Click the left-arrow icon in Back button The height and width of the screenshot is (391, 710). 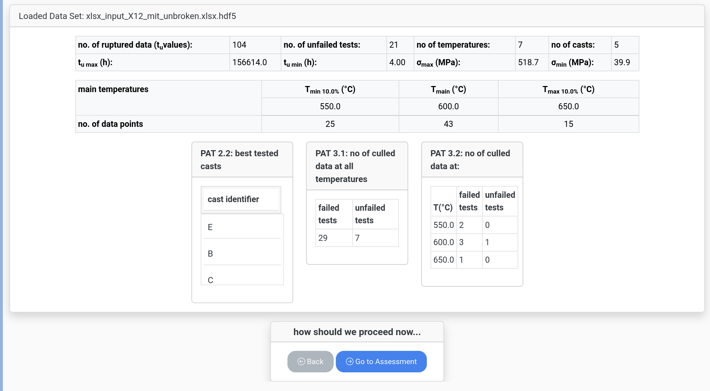coord(301,362)
